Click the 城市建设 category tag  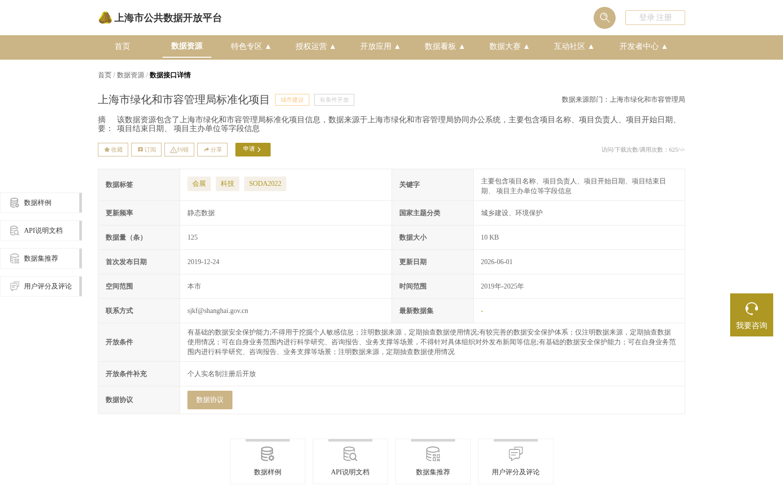click(292, 100)
